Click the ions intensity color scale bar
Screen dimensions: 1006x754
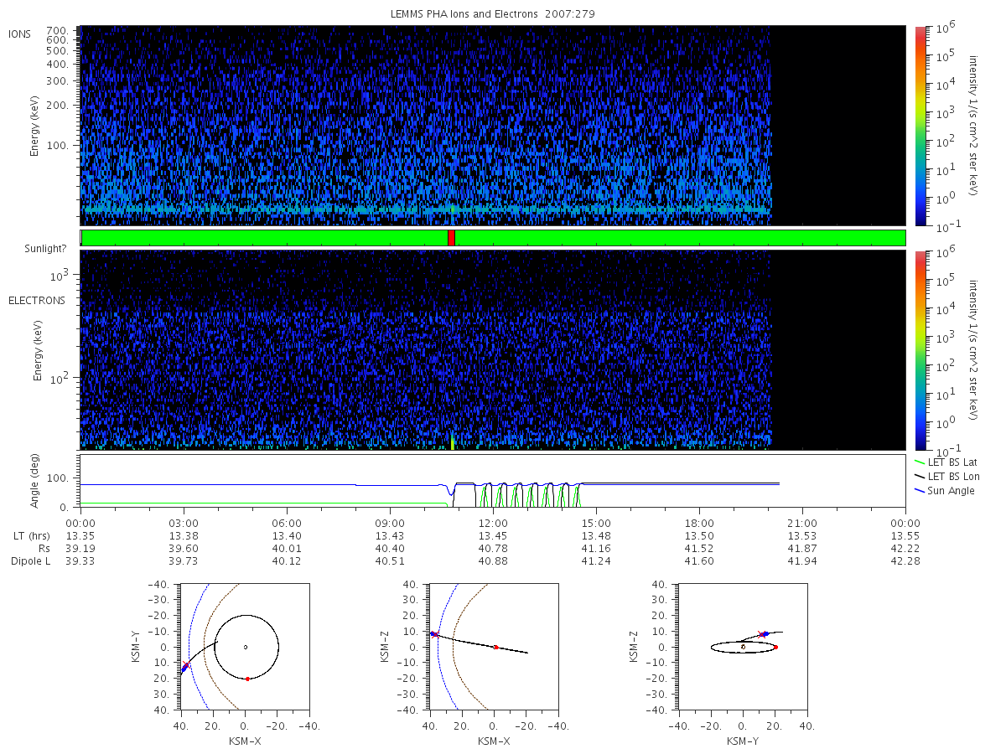[x=920, y=126]
